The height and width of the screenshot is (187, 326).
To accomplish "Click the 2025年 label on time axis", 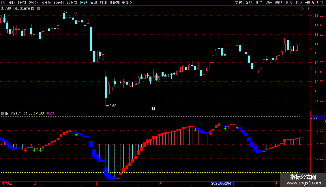I will pos(7,184).
